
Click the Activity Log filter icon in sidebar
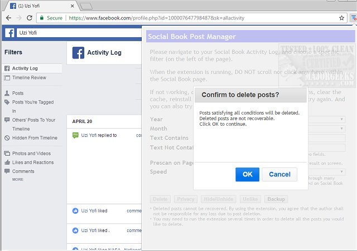tap(7, 68)
